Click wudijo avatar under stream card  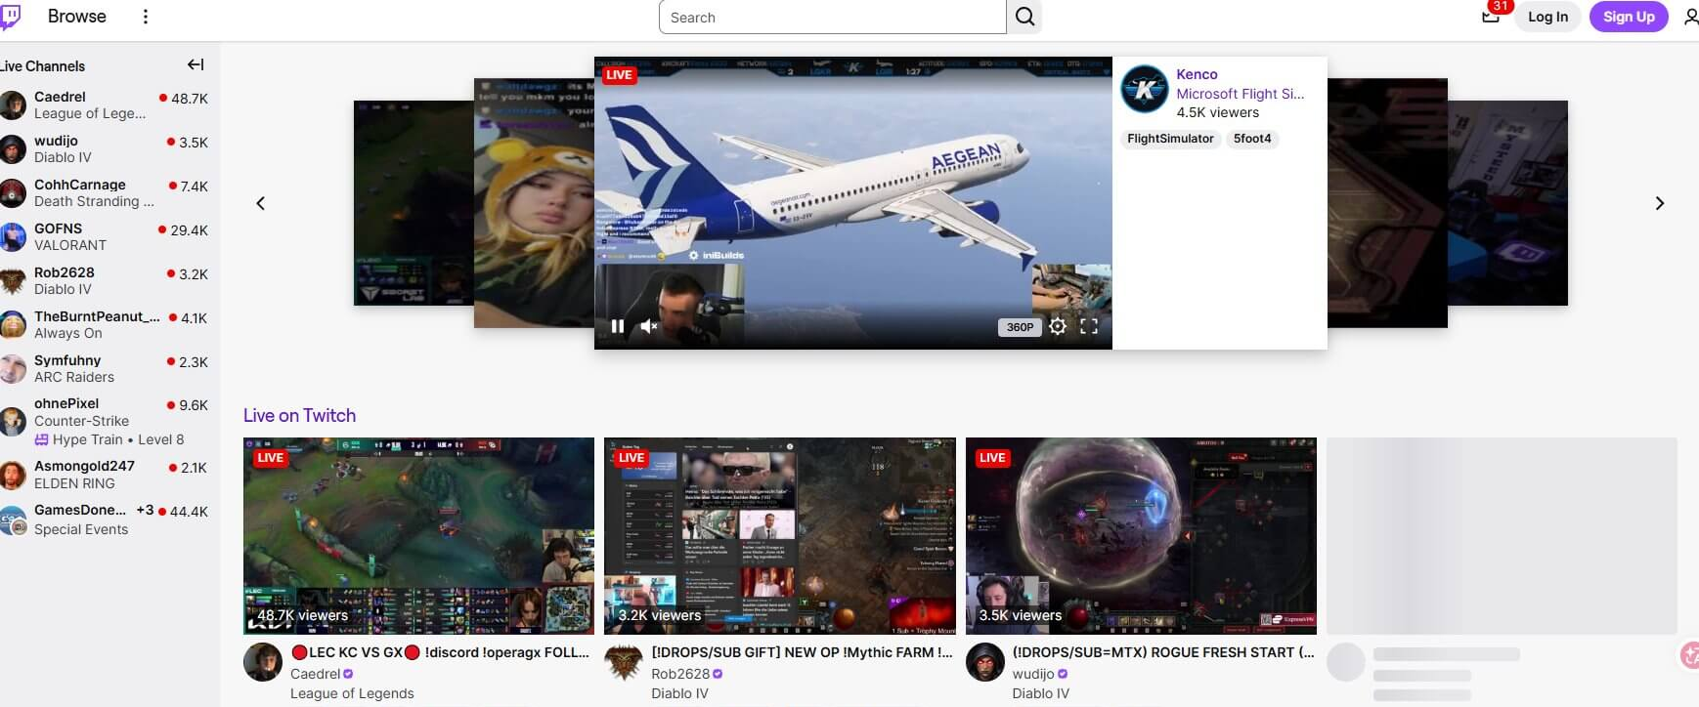(x=985, y=662)
